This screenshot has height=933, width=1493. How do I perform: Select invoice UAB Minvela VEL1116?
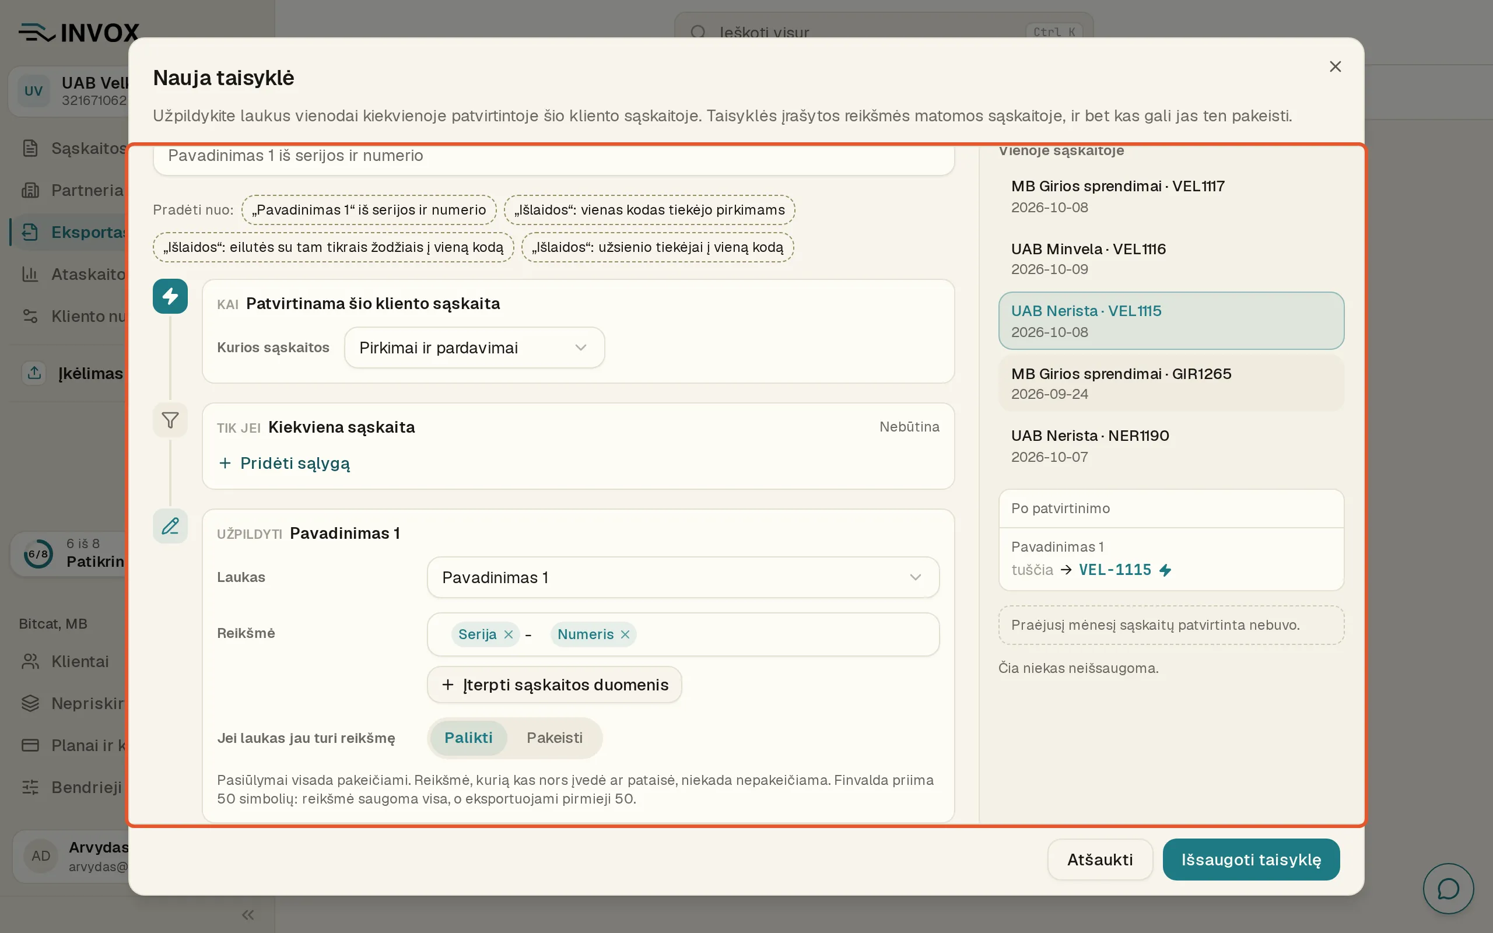[x=1171, y=258]
